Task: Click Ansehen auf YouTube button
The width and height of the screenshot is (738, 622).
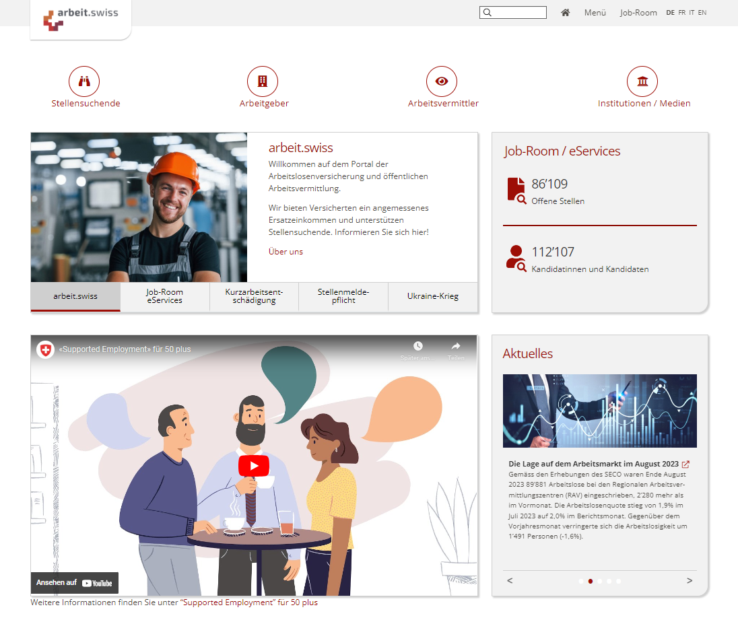Action: [74, 583]
